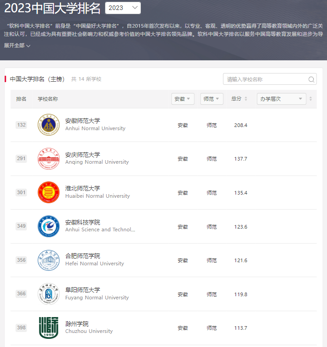Open 安徽师范大学 school link
327x347 pixels.
coord(83,121)
